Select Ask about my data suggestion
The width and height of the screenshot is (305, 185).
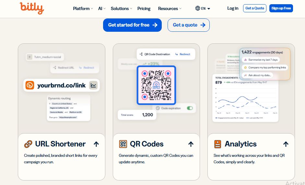258,75
